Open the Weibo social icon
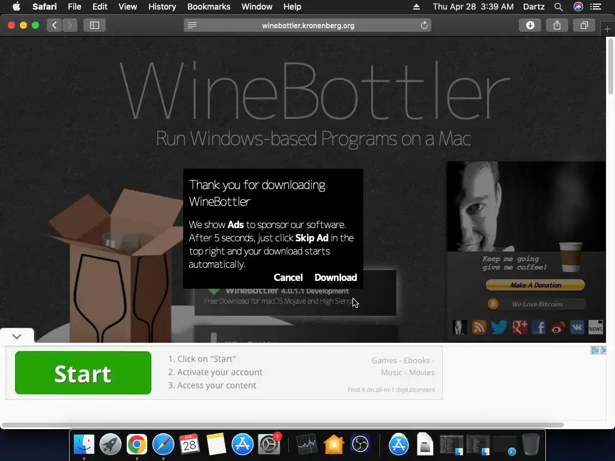The width and height of the screenshot is (615, 461). 558,327
